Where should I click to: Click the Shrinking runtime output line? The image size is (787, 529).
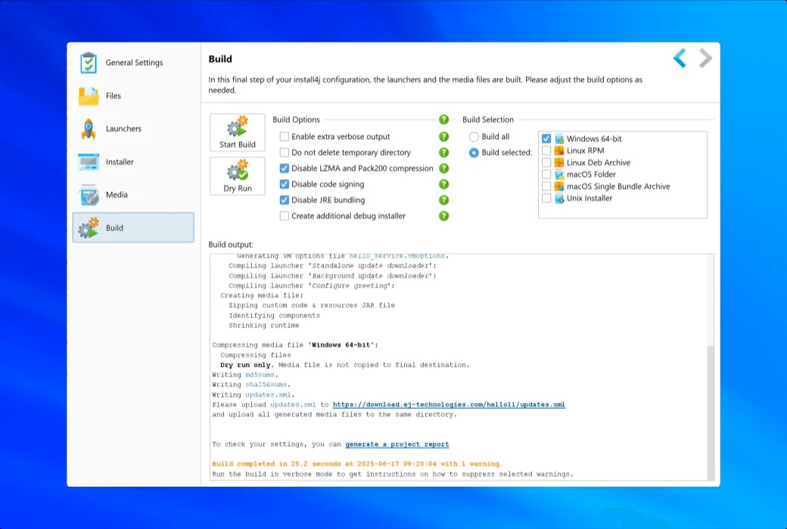(264, 326)
